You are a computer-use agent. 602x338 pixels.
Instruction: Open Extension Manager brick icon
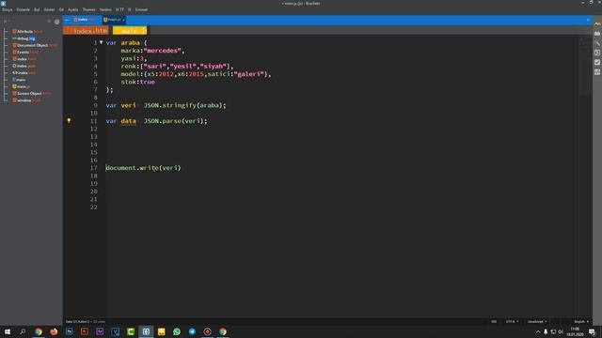pos(597,34)
